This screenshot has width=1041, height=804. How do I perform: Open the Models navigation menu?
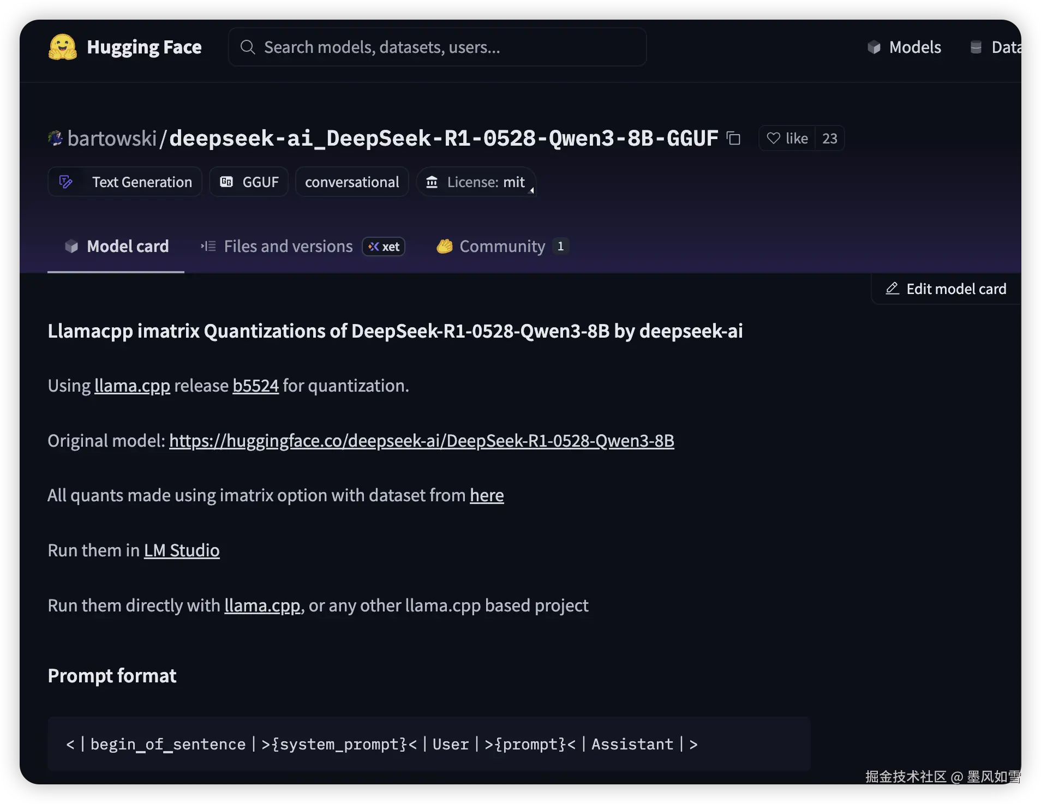coord(905,47)
